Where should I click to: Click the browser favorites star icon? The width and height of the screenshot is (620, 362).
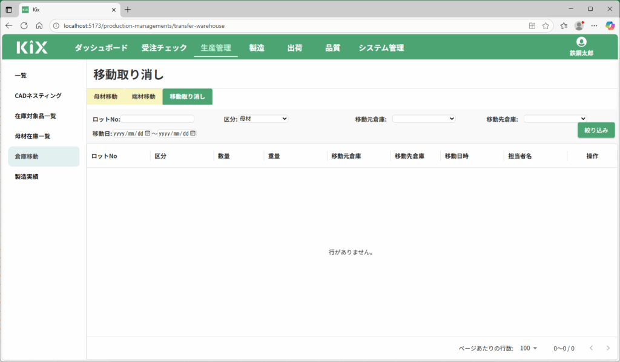546,26
